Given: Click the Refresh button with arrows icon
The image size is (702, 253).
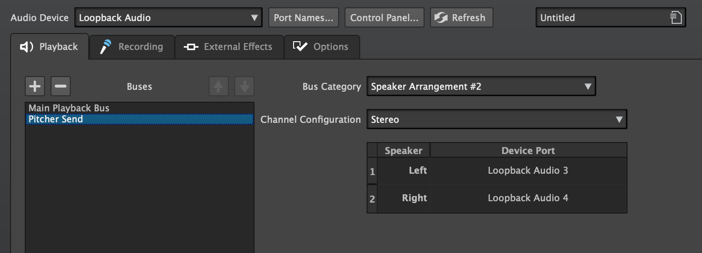Looking at the screenshot, I should click(461, 18).
